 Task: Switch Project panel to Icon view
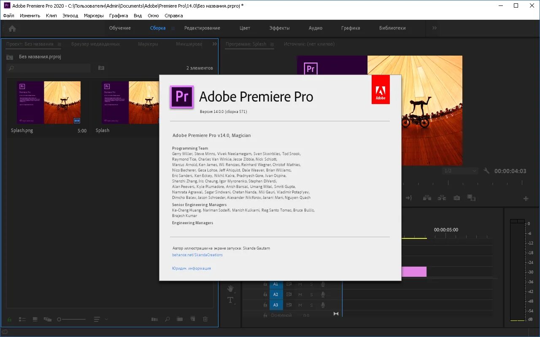click(x=35, y=320)
